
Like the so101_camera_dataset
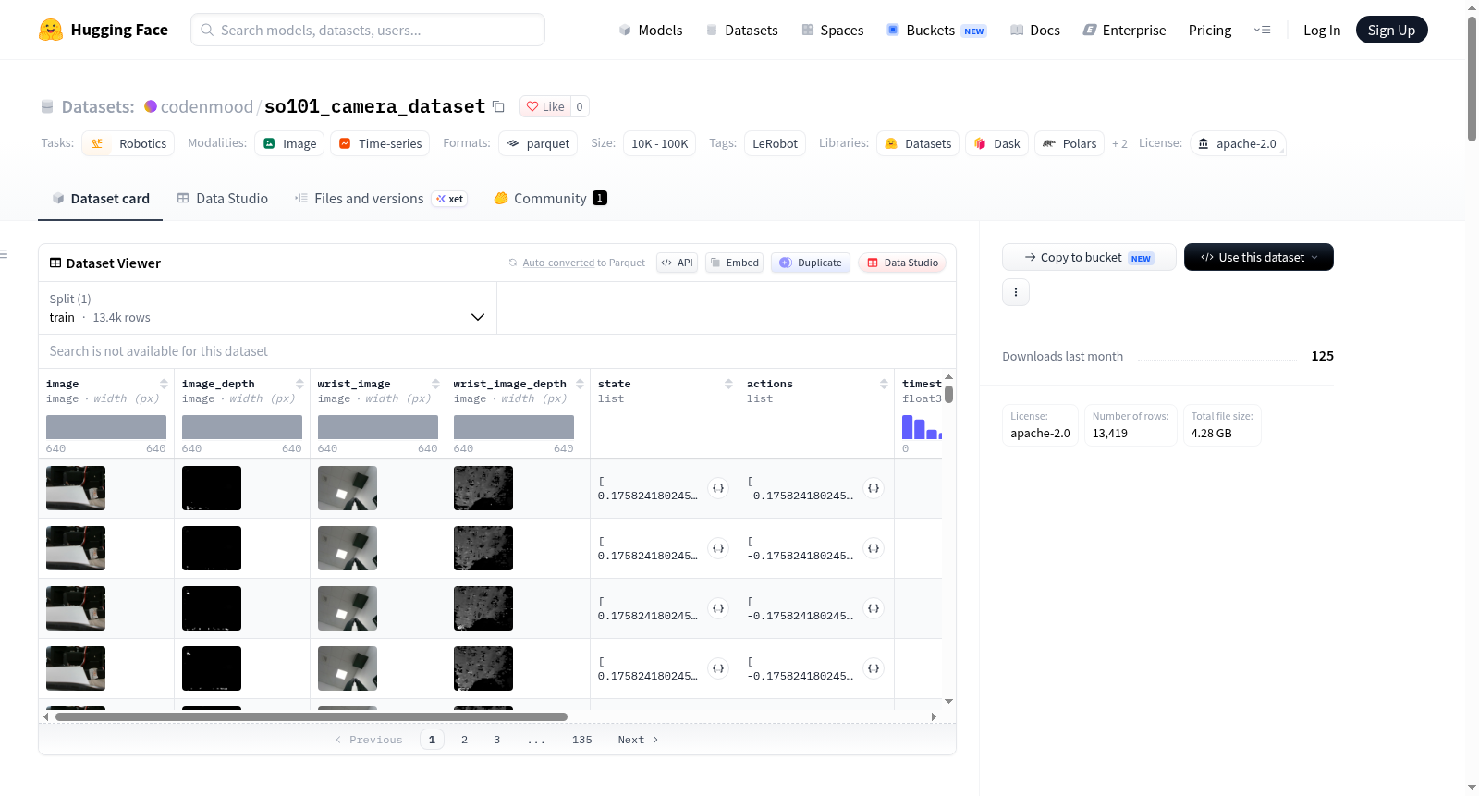pyautogui.click(x=544, y=106)
